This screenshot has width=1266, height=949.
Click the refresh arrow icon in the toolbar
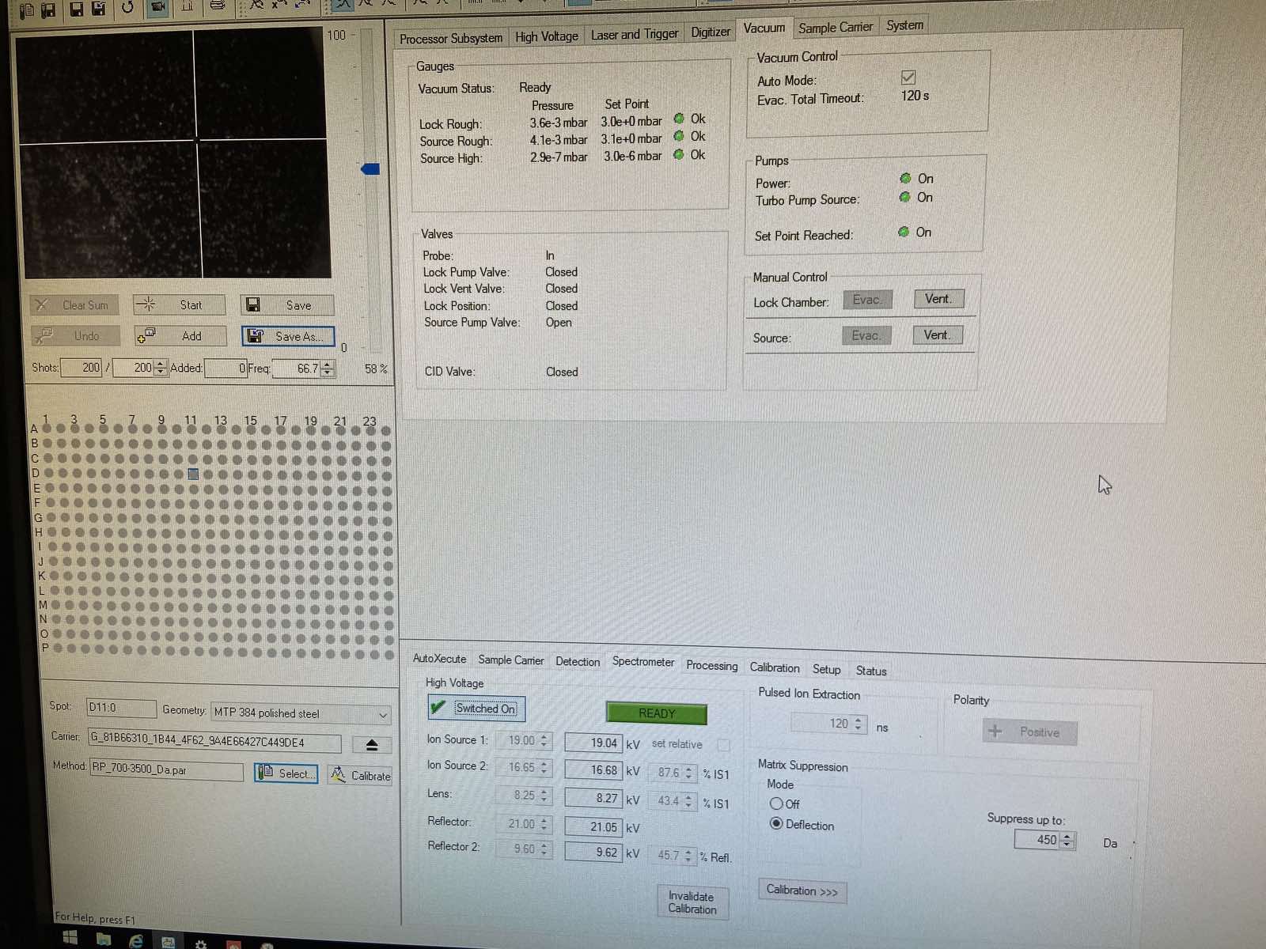(127, 7)
